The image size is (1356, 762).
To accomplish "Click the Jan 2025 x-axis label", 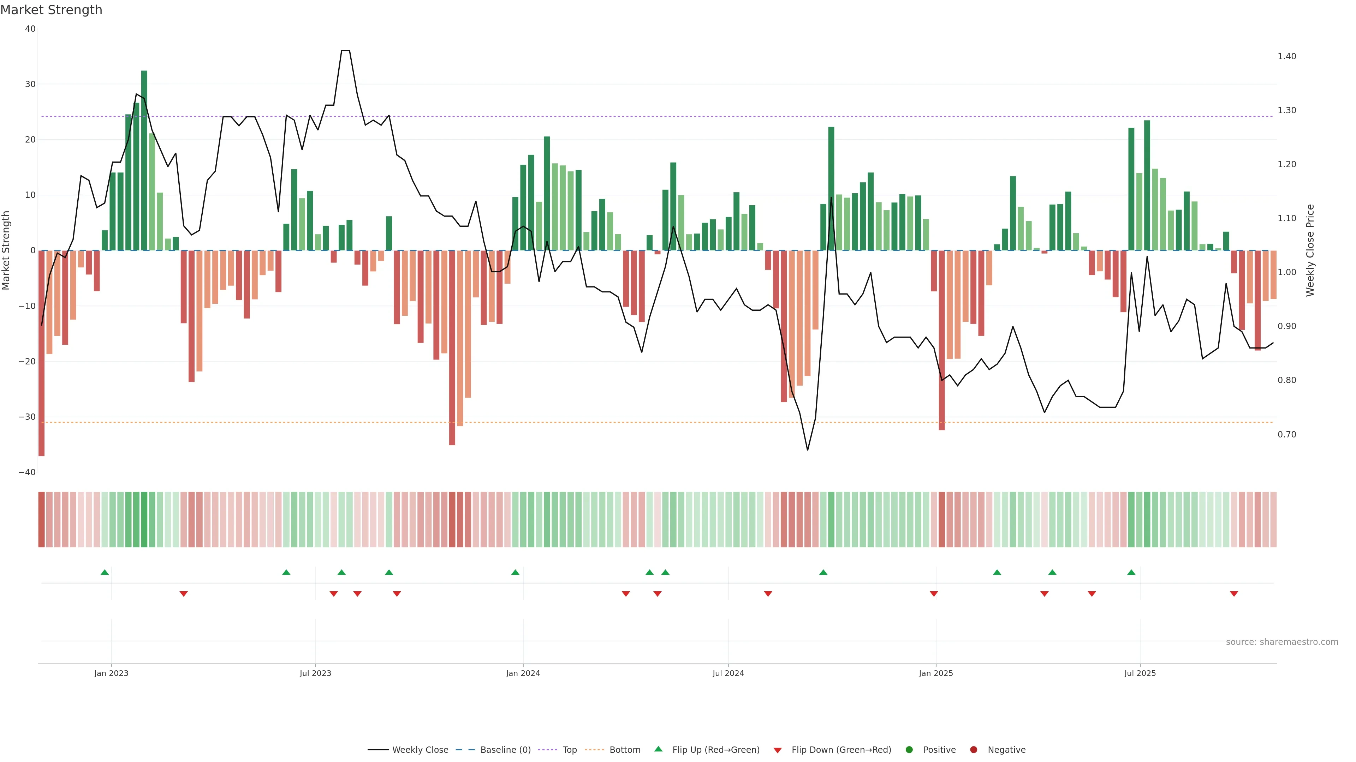I will click(935, 673).
